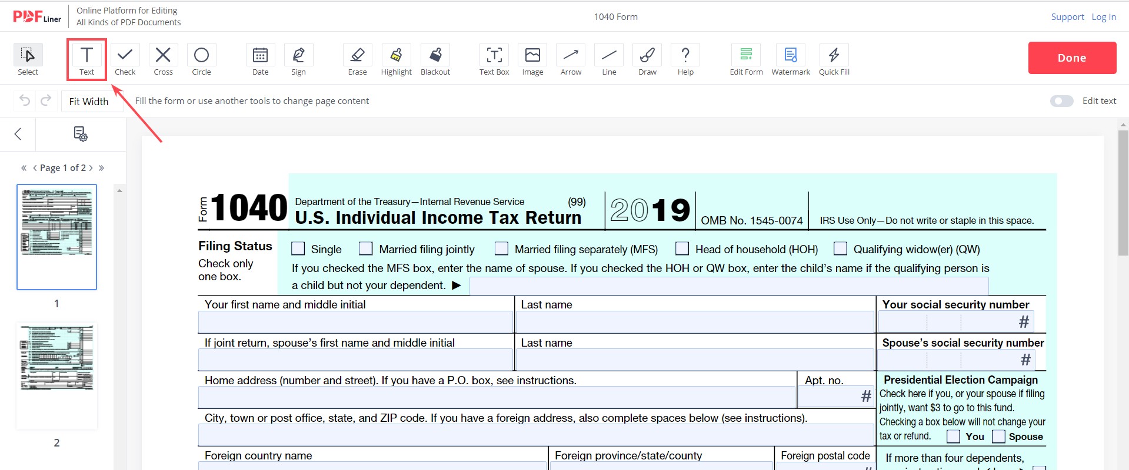Click the Apt. no. field

835,397
